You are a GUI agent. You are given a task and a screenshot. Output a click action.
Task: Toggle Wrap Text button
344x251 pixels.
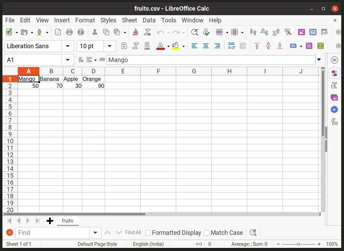coord(231,46)
